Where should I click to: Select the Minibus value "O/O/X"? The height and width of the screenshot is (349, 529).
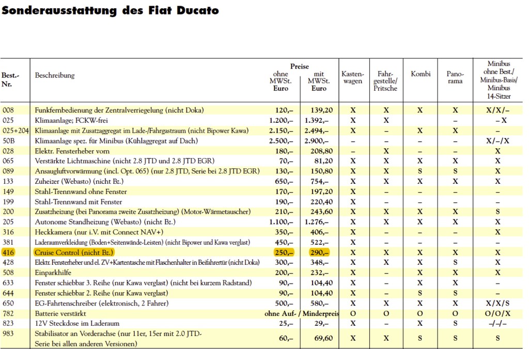[x=497, y=313]
